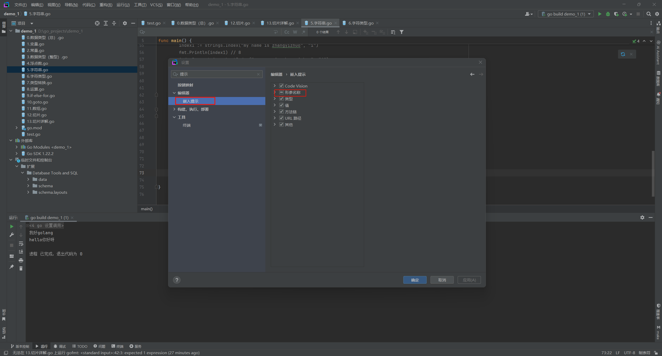Open the 终端 tool window tab at bottom
Screen dimensions: 662x356
tap(117, 346)
